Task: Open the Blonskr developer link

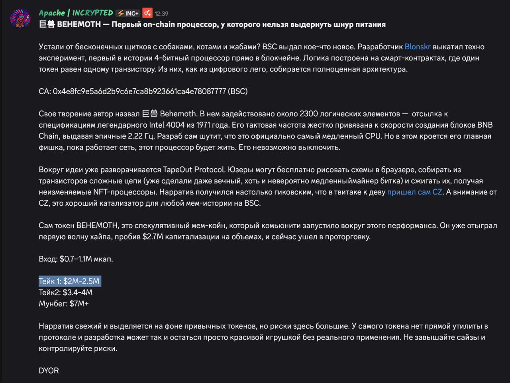Action: (418, 47)
